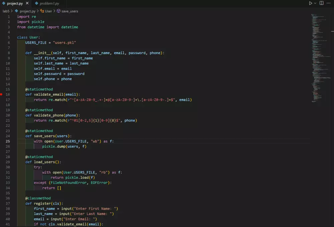This screenshot has width=334, height=227.
Task: Click the email regex pattern string
Action: click(x=121, y=100)
